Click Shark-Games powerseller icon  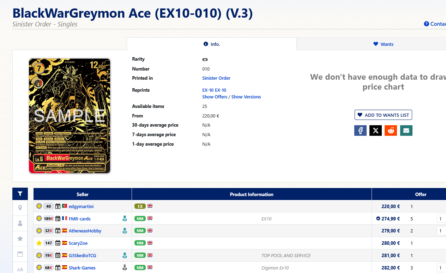click(125, 268)
